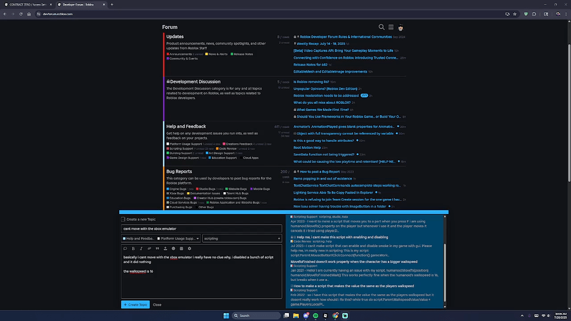
Task: Open the emoji picker in the composer
Action: 173,249
